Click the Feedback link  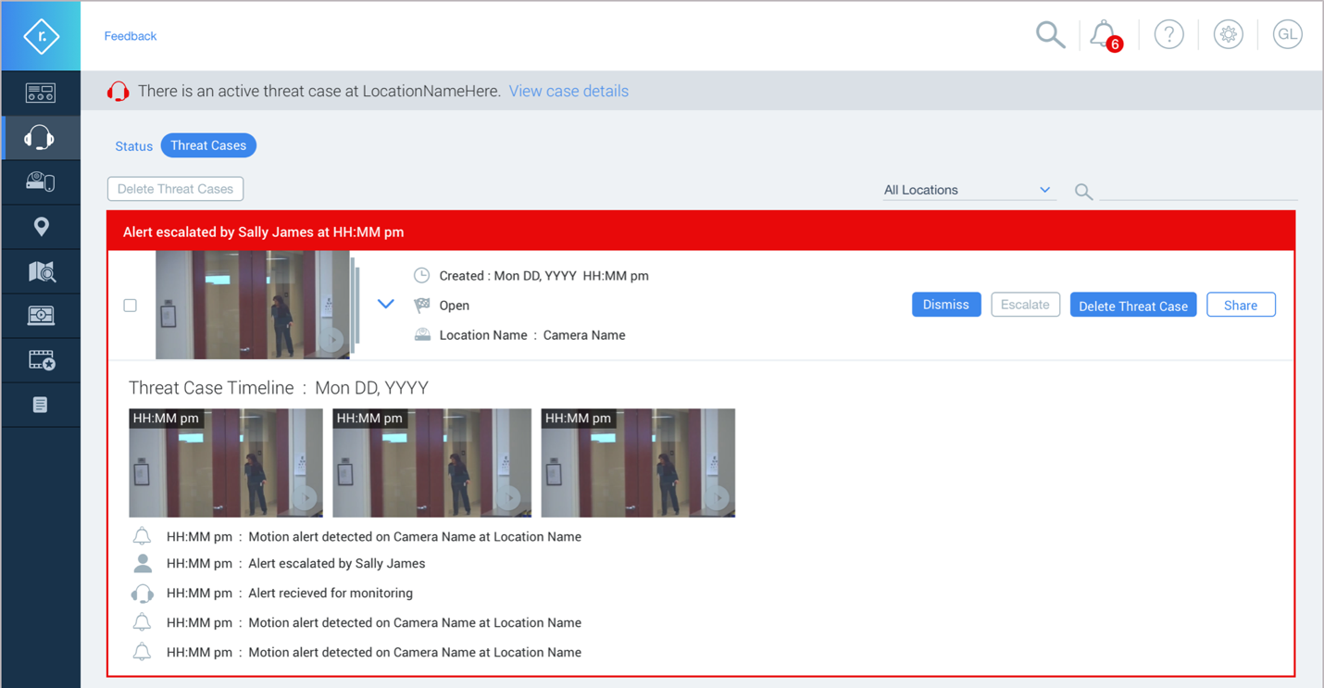click(131, 36)
